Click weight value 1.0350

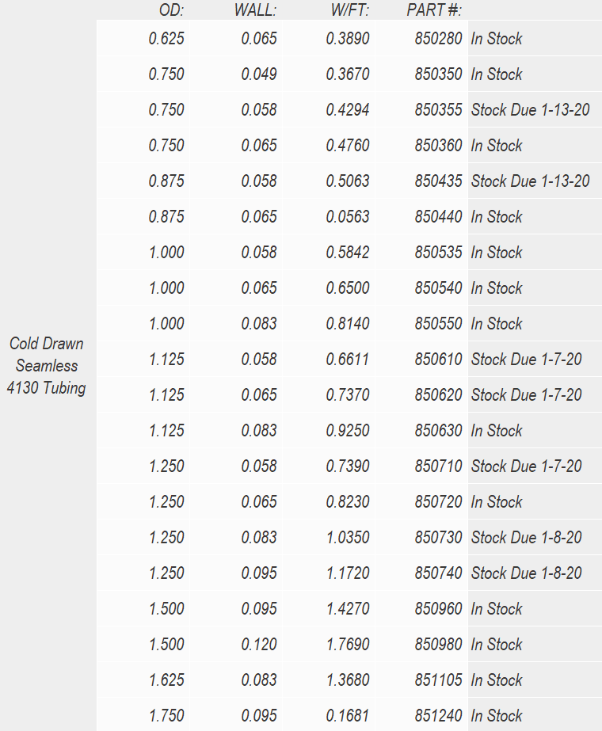tap(348, 538)
